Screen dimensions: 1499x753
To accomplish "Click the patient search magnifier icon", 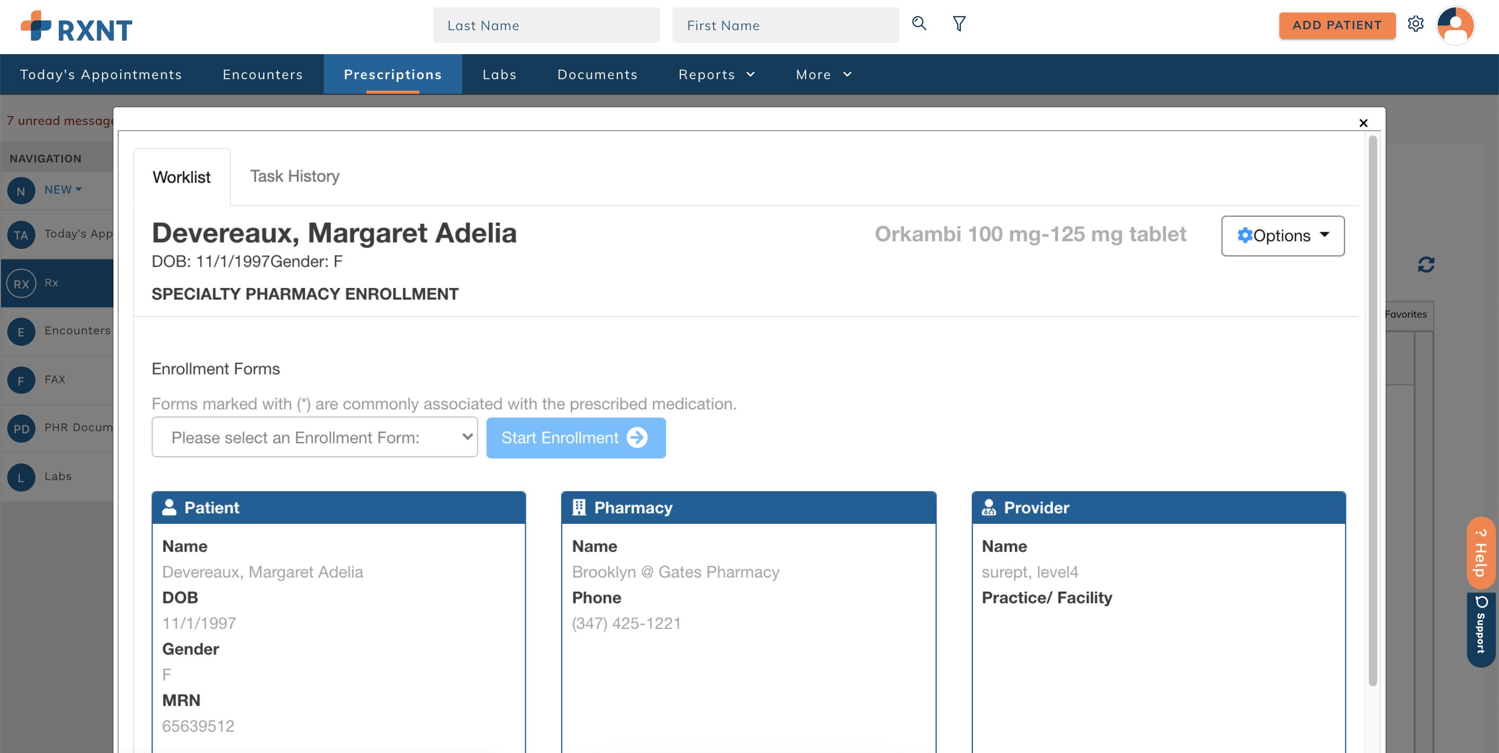I will click(919, 23).
